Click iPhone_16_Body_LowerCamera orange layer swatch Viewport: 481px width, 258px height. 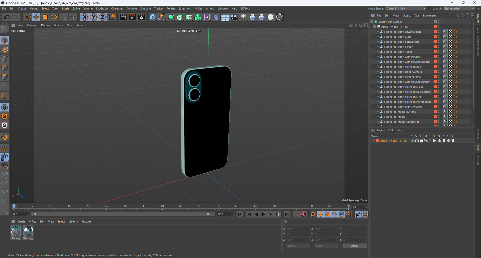pyautogui.click(x=435, y=32)
